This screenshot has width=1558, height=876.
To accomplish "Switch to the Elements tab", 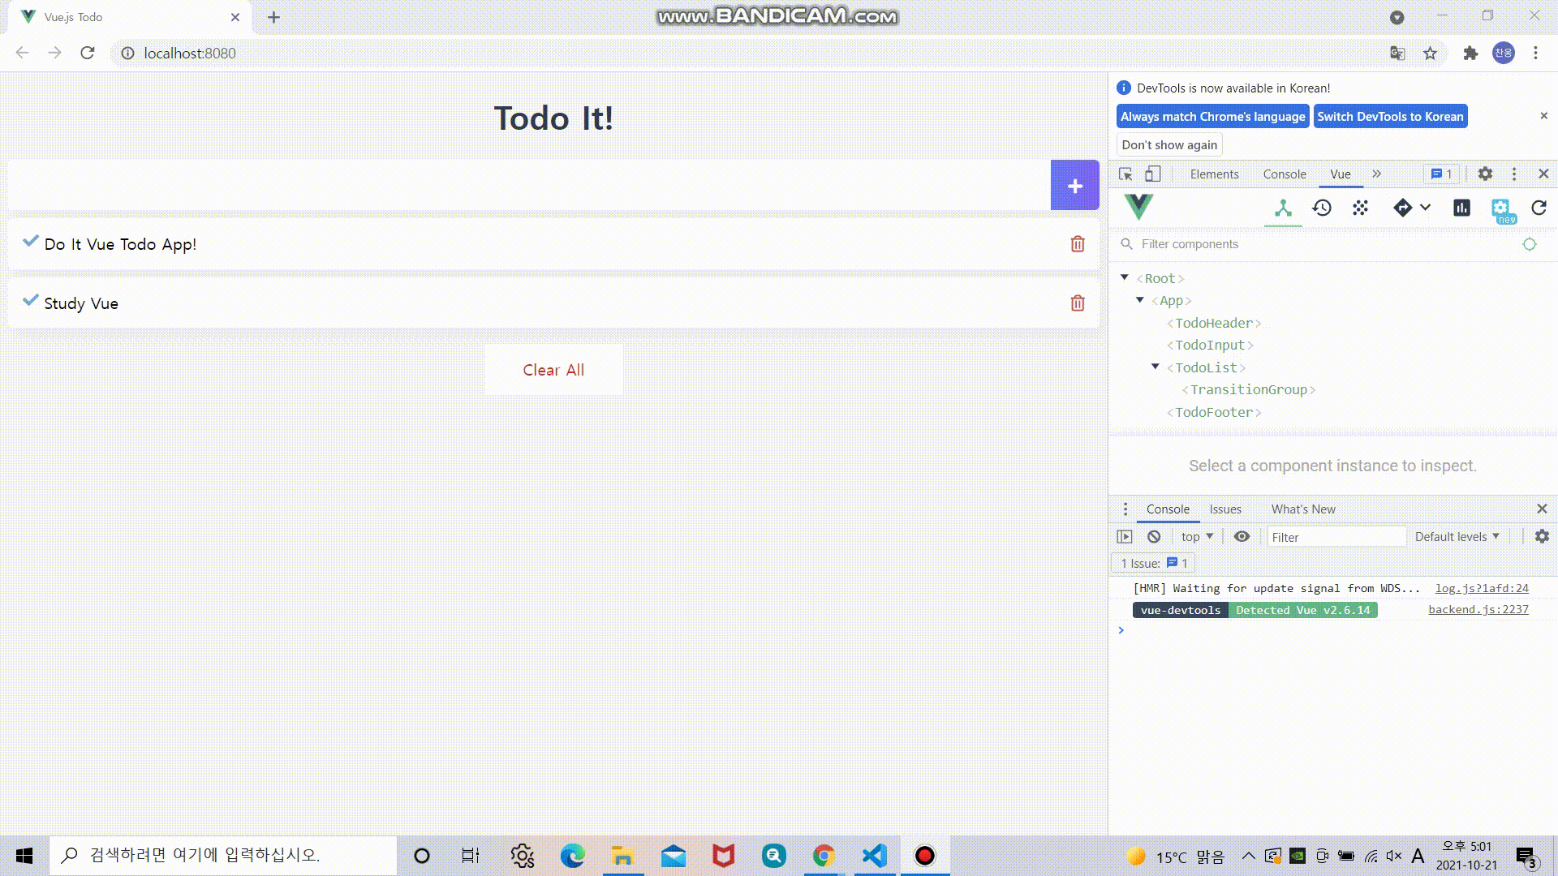I will click(1214, 174).
